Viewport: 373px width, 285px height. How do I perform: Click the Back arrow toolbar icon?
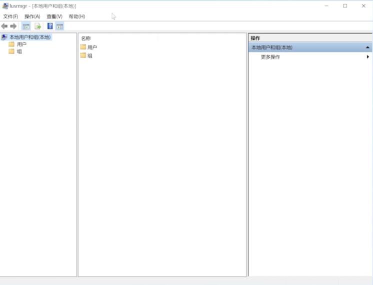4,26
